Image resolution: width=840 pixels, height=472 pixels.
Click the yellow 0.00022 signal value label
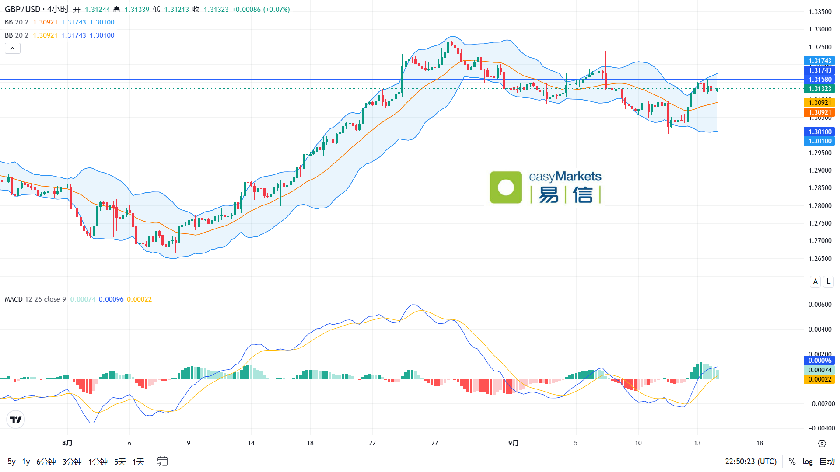pyautogui.click(x=819, y=379)
